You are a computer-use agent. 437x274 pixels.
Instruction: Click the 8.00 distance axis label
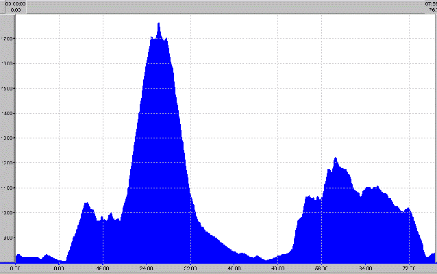coord(60,268)
